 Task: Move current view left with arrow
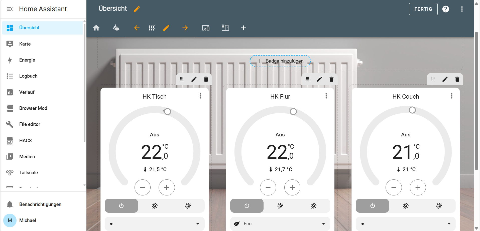[137, 28]
